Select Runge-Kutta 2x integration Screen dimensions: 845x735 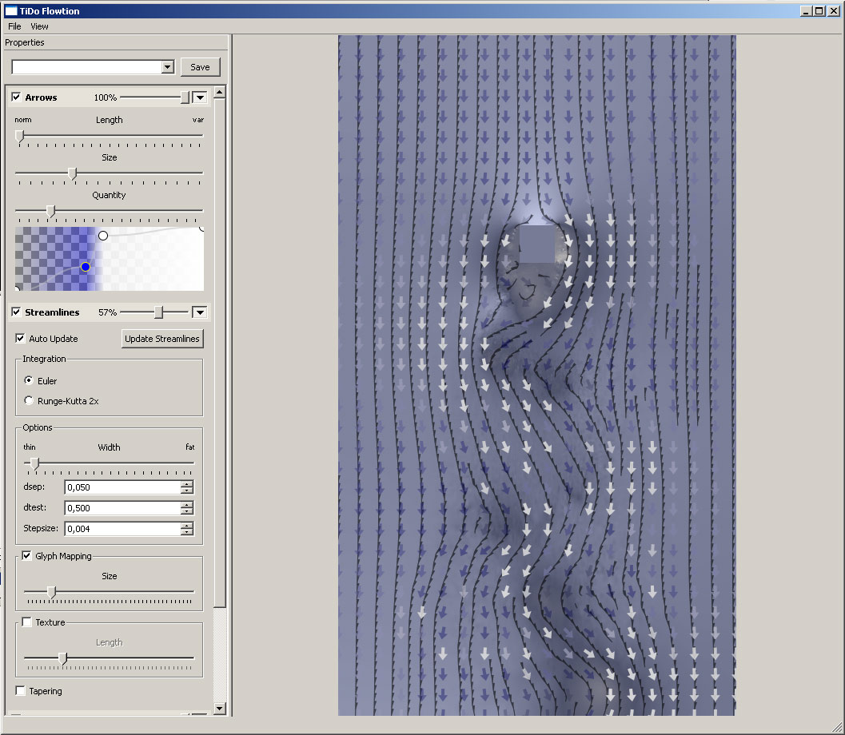tap(30, 401)
